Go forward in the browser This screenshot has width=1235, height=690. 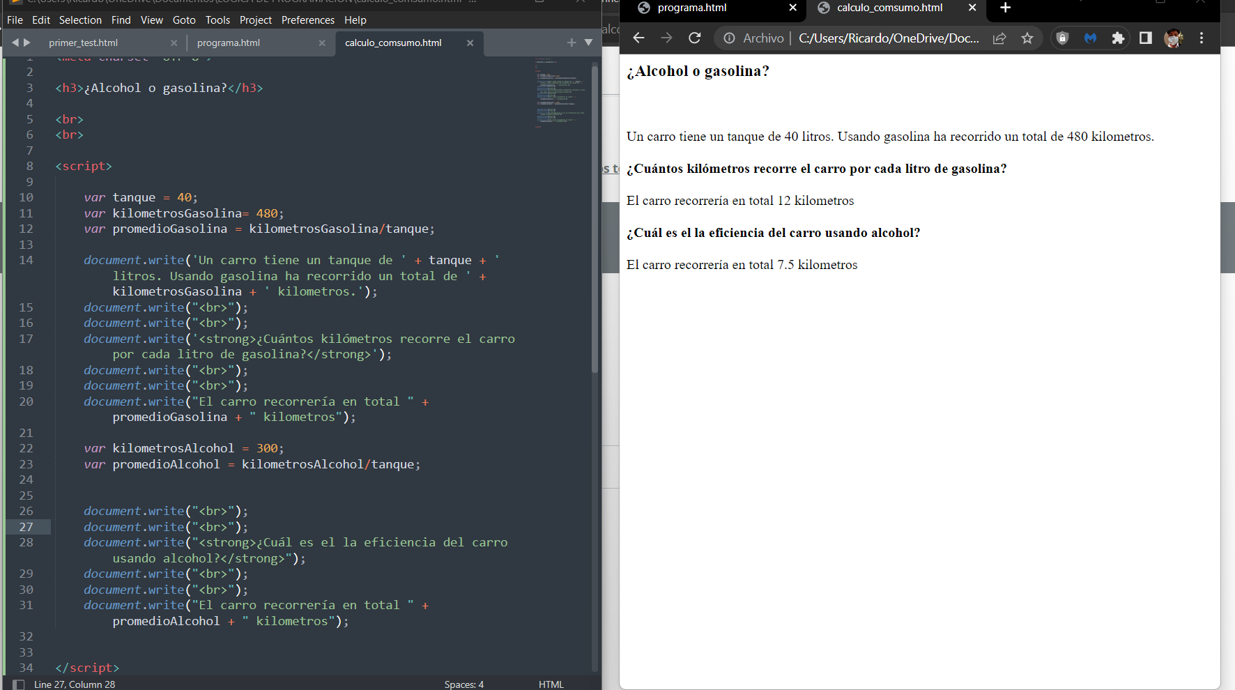click(x=666, y=38)
